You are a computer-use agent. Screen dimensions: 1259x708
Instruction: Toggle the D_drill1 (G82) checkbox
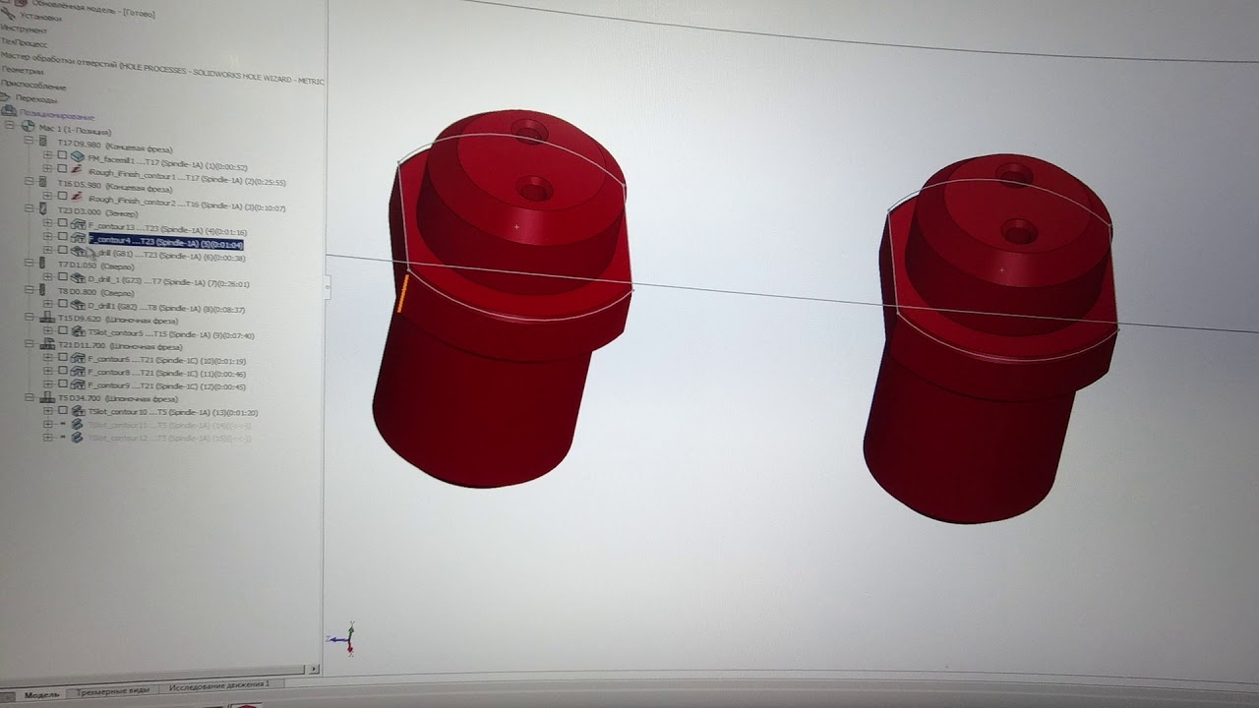tap(62, 305)
